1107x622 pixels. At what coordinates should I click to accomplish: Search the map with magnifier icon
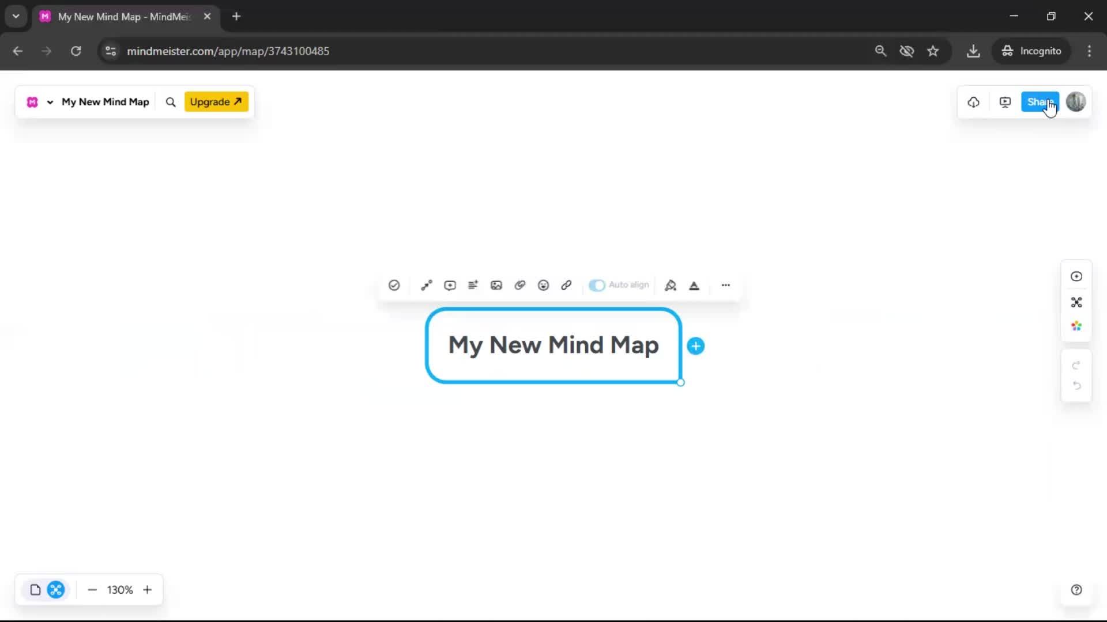pyautogui.click(x=171, y=102)
